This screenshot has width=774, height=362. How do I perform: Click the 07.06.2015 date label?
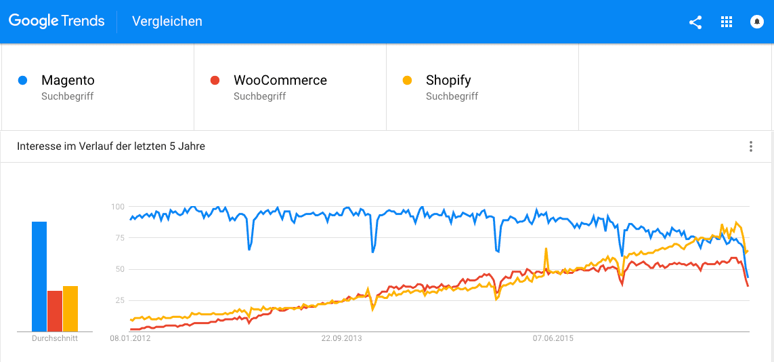553,338
